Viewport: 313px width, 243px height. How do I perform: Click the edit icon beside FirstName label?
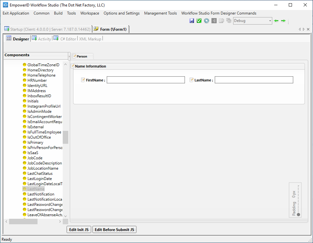[83, 80]
